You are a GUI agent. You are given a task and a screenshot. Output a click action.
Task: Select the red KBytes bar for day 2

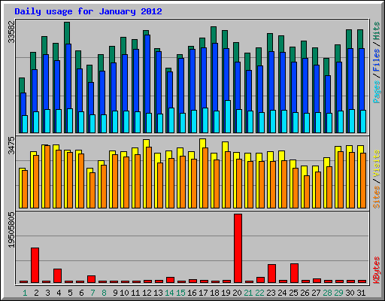coord(35,265)
